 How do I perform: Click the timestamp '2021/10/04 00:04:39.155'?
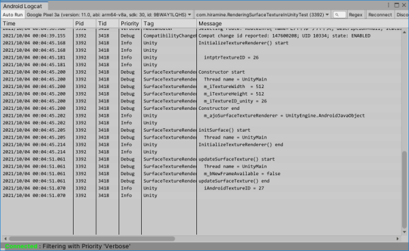pos(34,35)
